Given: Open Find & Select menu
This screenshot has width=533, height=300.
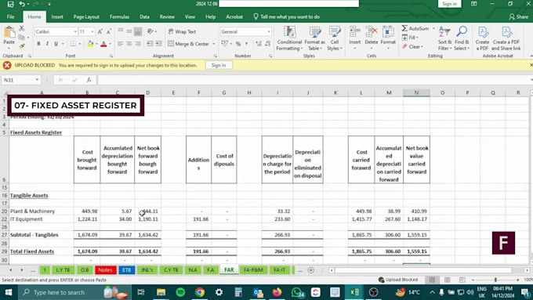Looking at the screenshot, I should click(x=462, y=38).
